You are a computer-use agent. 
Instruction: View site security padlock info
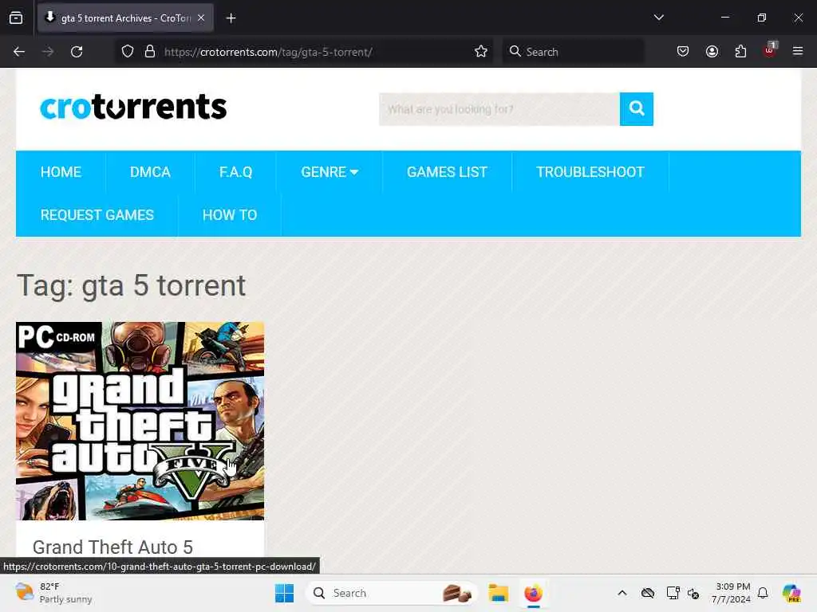coord(150,52)
